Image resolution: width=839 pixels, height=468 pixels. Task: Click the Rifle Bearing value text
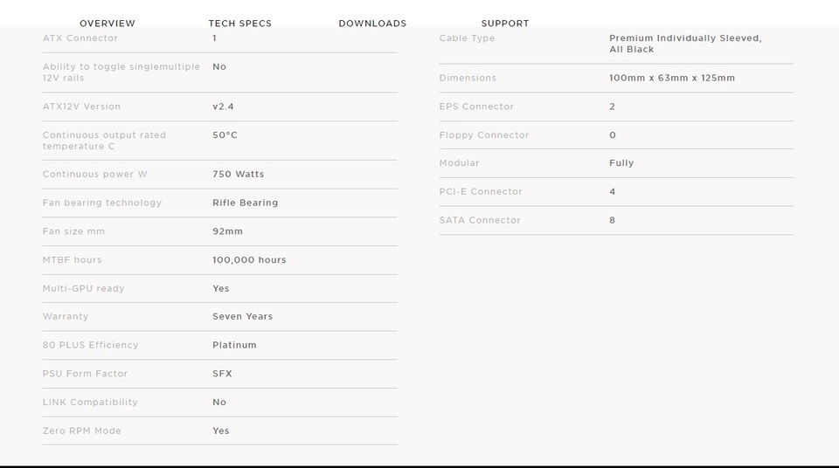point(245,203)
